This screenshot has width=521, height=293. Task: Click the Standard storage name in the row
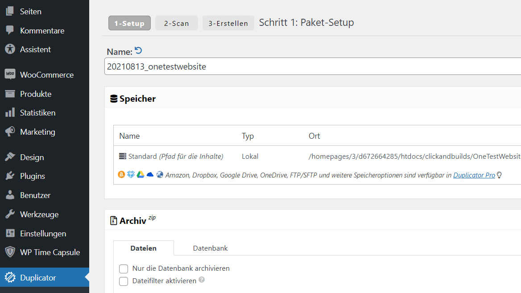[176, 156]
